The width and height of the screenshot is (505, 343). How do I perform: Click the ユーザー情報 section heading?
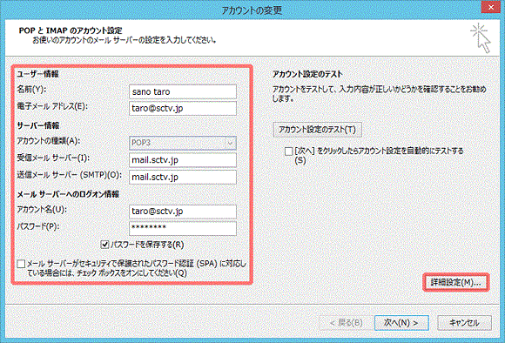coord(37,74)
